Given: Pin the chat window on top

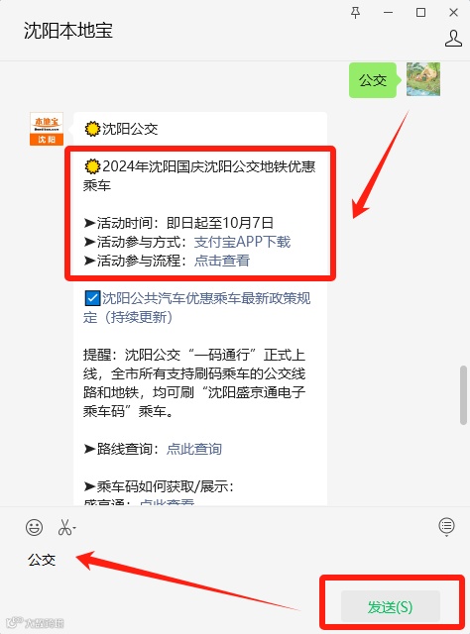Looking at the screenshot, I should 355,13.
